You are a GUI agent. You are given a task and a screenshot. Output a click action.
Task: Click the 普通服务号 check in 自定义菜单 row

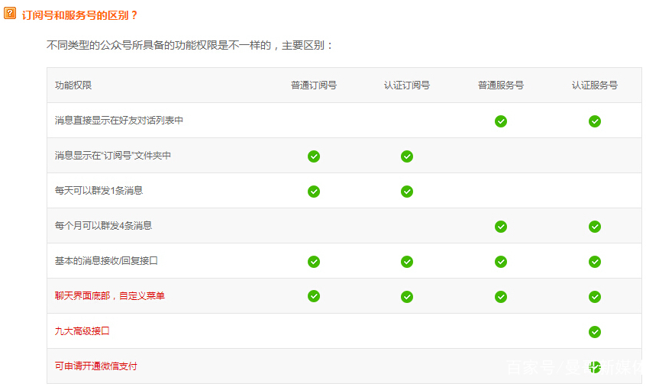point(501,297)
